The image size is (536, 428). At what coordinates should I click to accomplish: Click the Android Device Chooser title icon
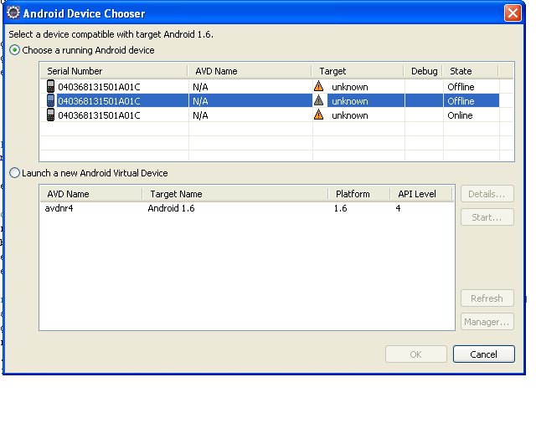click(x=13, y=13)
